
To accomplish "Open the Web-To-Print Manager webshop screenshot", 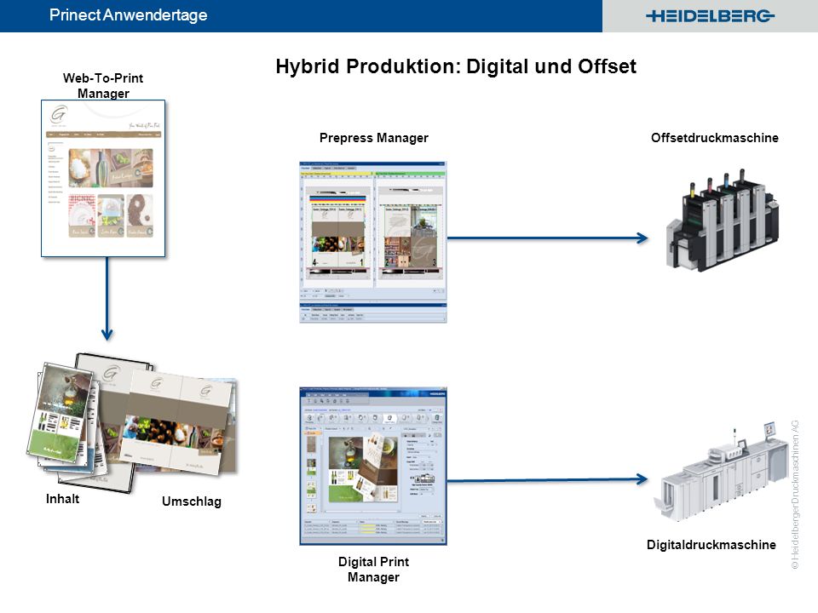I will (103, 178).
